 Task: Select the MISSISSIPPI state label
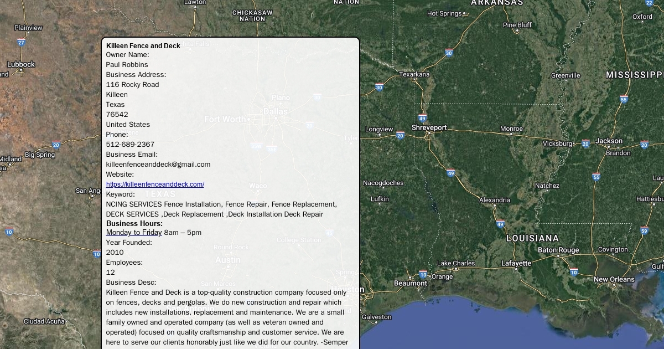pyautogui.click(x=635, y=75)
